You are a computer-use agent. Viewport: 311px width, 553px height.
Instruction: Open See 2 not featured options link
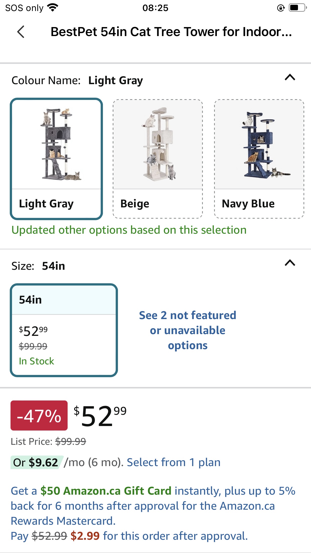188,330
